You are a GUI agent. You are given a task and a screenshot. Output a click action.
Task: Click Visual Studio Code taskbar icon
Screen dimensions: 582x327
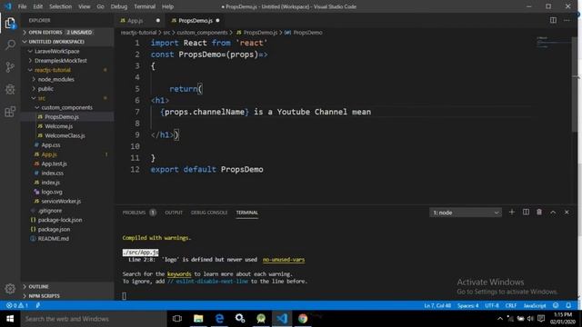(x=282, y=319)
